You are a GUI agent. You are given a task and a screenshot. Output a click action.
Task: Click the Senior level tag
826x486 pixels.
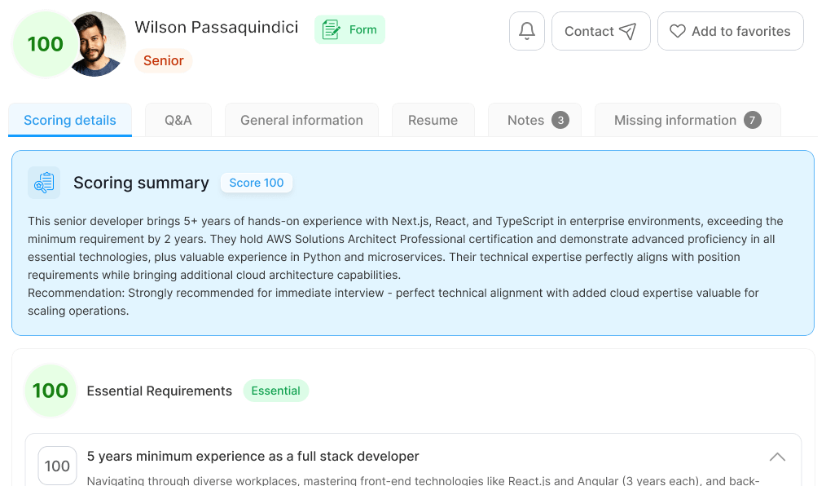click(x=164, y=60)
